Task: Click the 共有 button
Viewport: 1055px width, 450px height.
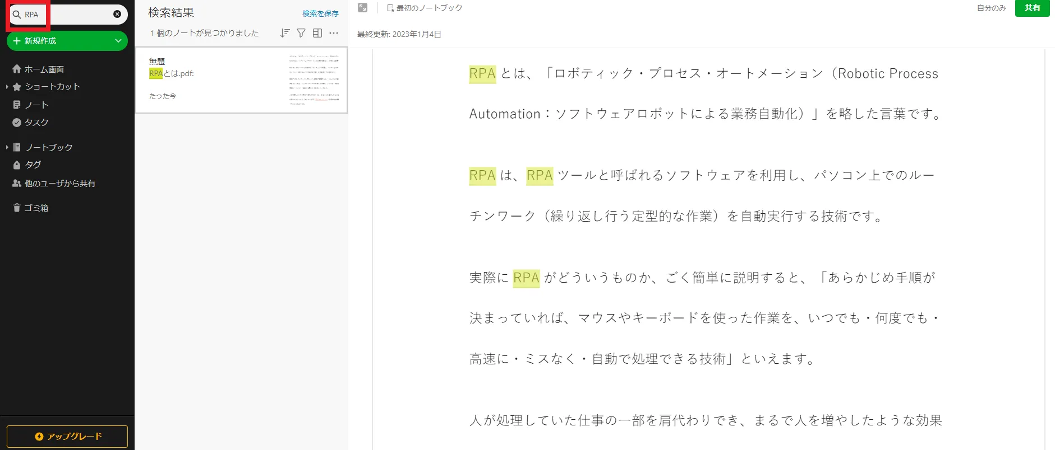Action: click(x=1032, y=8)
